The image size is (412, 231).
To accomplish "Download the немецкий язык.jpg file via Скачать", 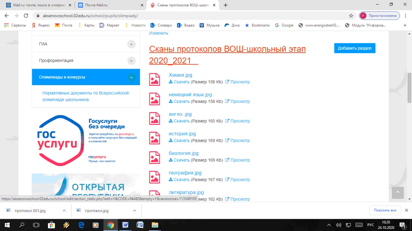I will 179,102.
